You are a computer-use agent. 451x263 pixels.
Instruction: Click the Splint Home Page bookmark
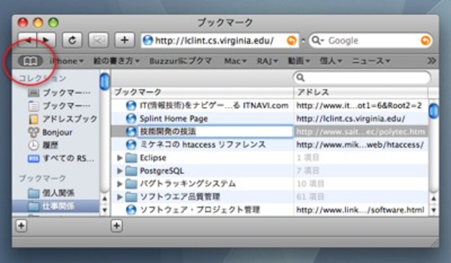(174, 119)
